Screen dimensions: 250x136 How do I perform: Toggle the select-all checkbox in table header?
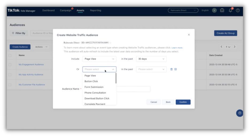pyautogui.click(x=10, y=55)
